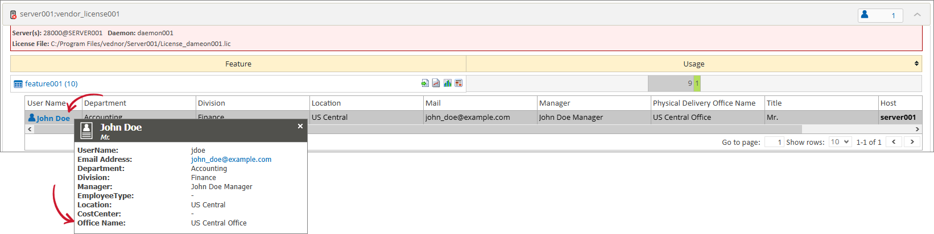934x234 pixels.
Task: Click the Division column header
Action: click(x=253, y=103)
